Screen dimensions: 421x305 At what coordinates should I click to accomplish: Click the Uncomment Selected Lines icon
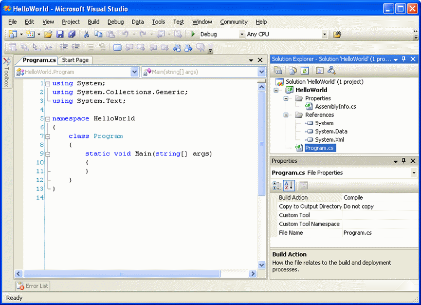[x=102, y=48]
